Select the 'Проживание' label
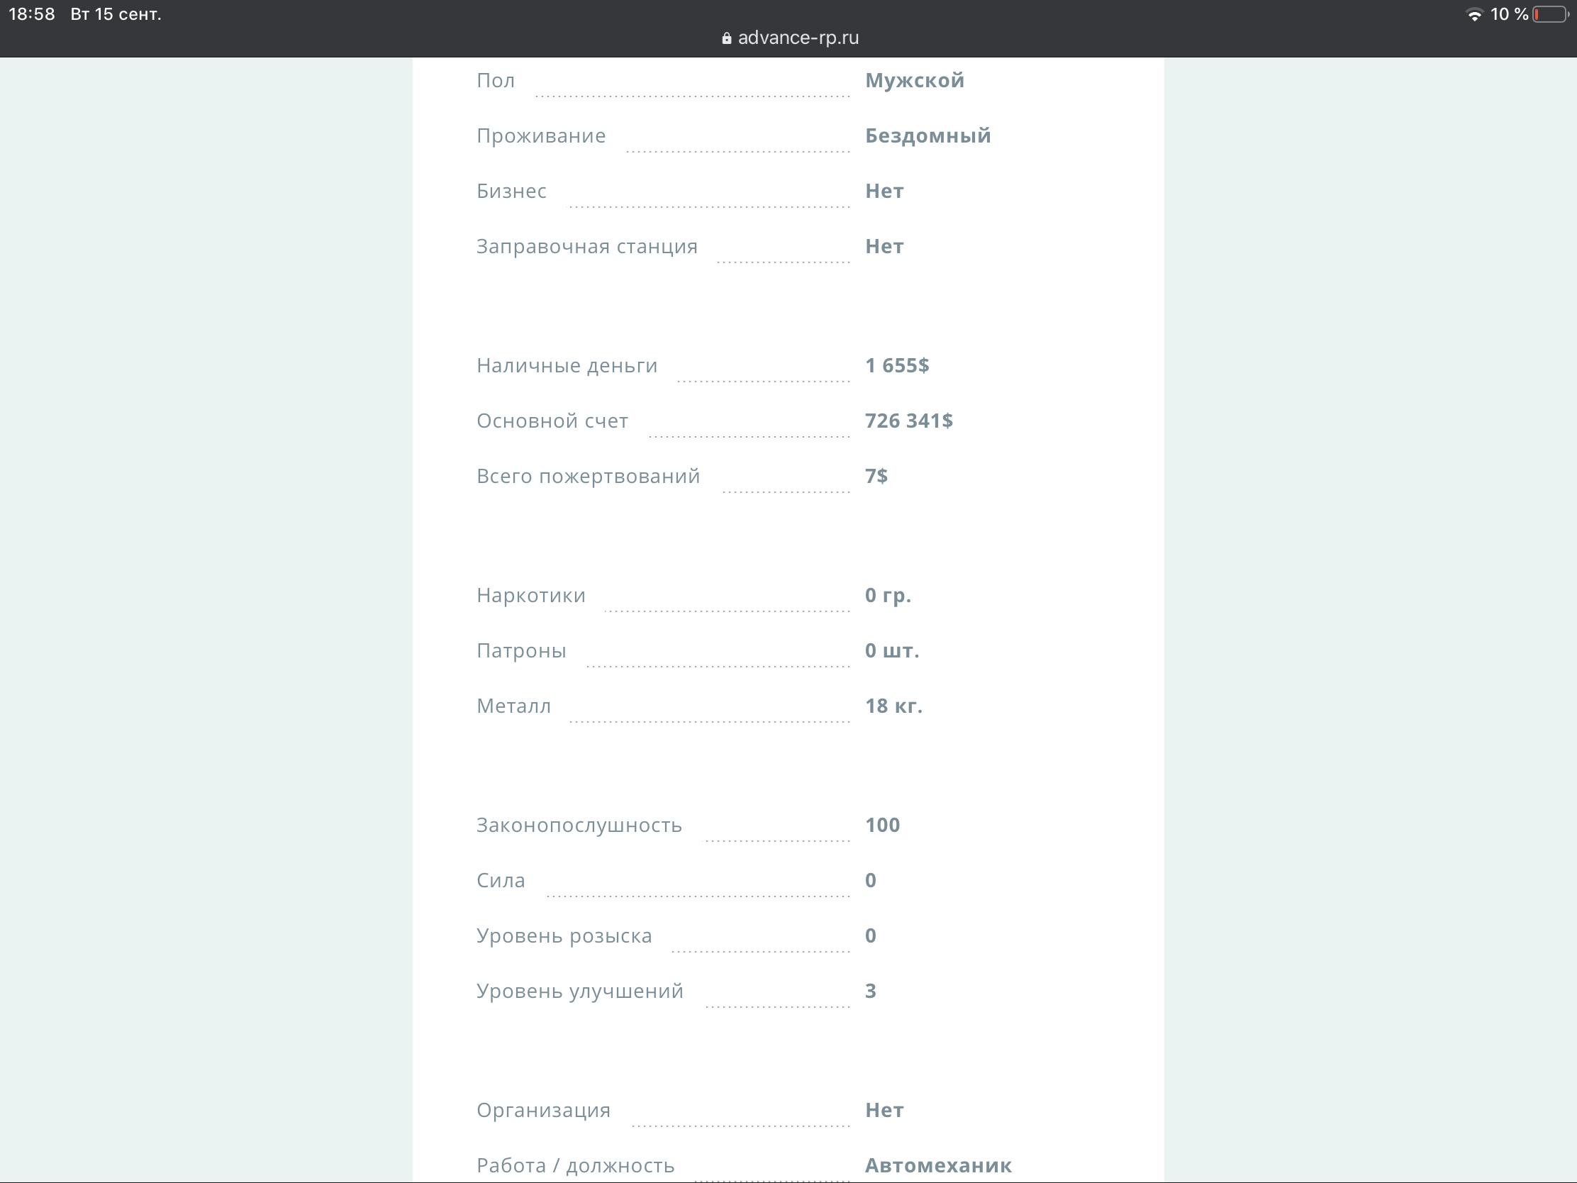Image resolution: width=1577 pixels, height=1183 pixels. [541, 136]
